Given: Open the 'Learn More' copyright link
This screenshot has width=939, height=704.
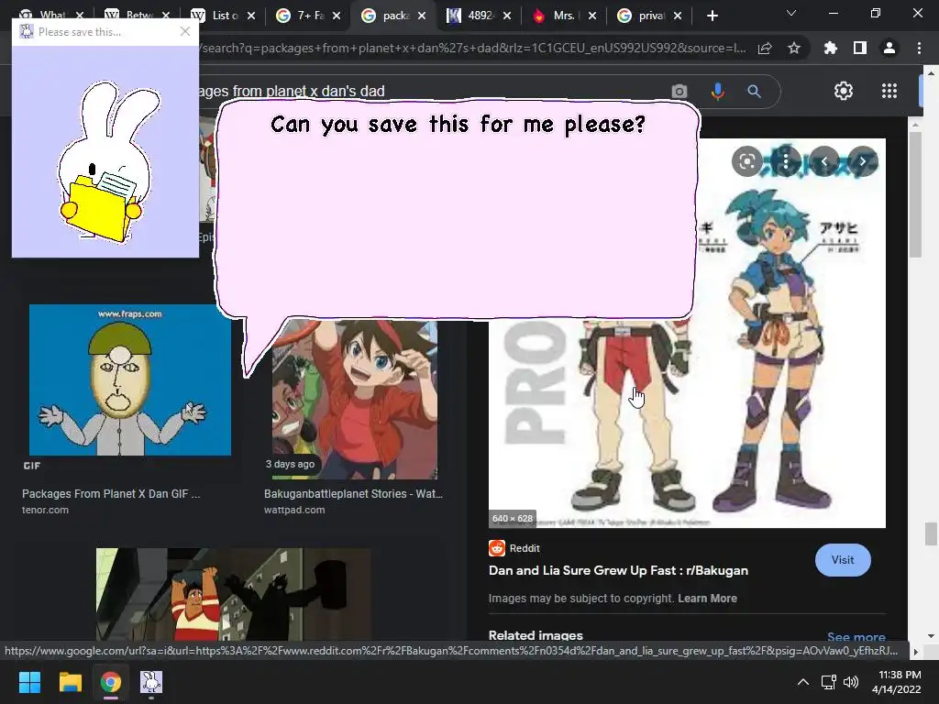Looking at the screenshot, I should [x=707, y=598].
